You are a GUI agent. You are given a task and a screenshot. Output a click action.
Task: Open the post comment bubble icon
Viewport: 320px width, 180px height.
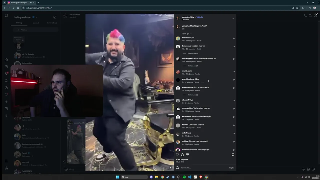[182, 155]
